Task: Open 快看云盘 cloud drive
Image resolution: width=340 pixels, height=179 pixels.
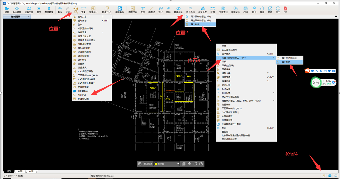Action: [29, 10]
